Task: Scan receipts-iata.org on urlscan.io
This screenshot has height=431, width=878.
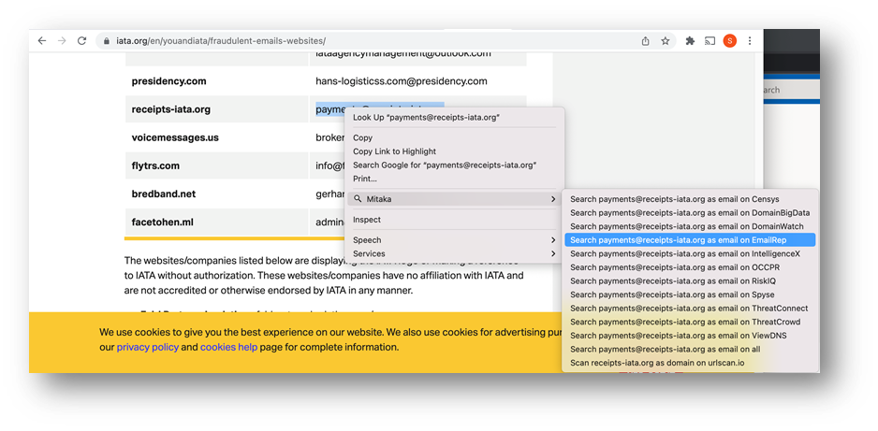Action: click(690, 363)
